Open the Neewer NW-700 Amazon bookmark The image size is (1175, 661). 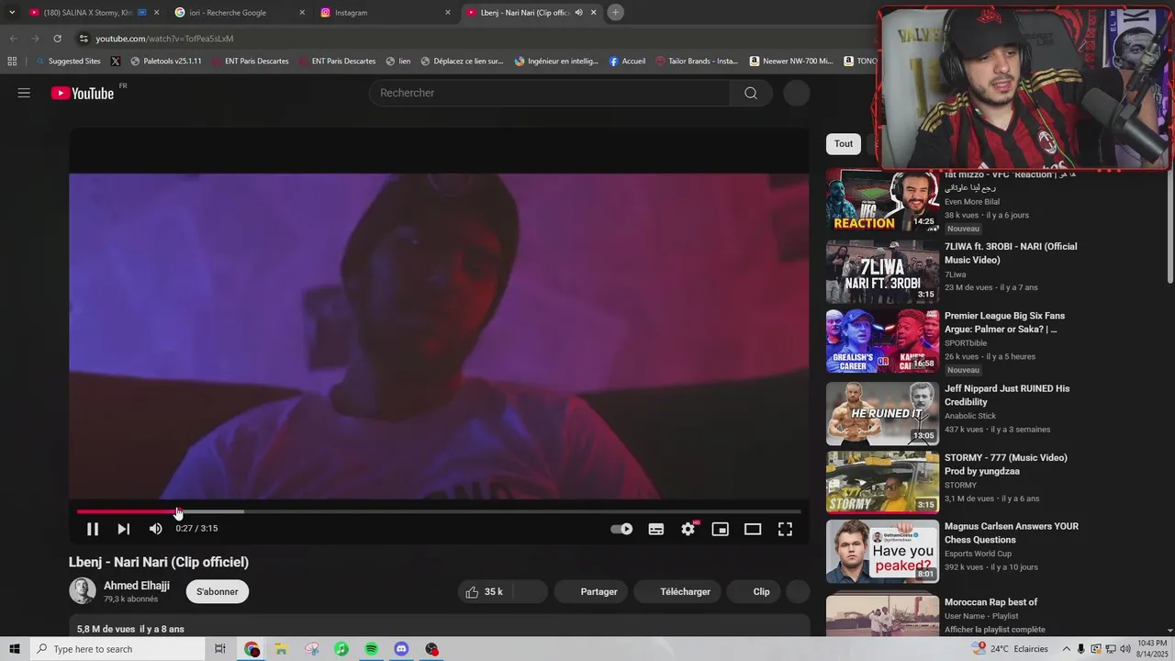click(791, 62)
